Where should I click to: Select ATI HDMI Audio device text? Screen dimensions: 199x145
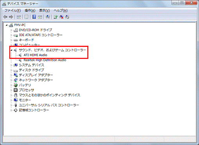click(35, 55)
